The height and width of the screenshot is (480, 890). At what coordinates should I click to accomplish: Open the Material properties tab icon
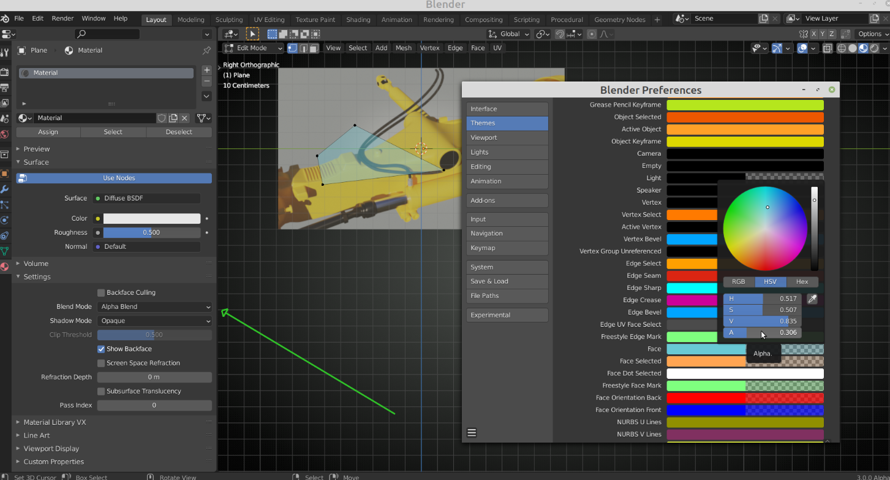[x=5, y=267]
